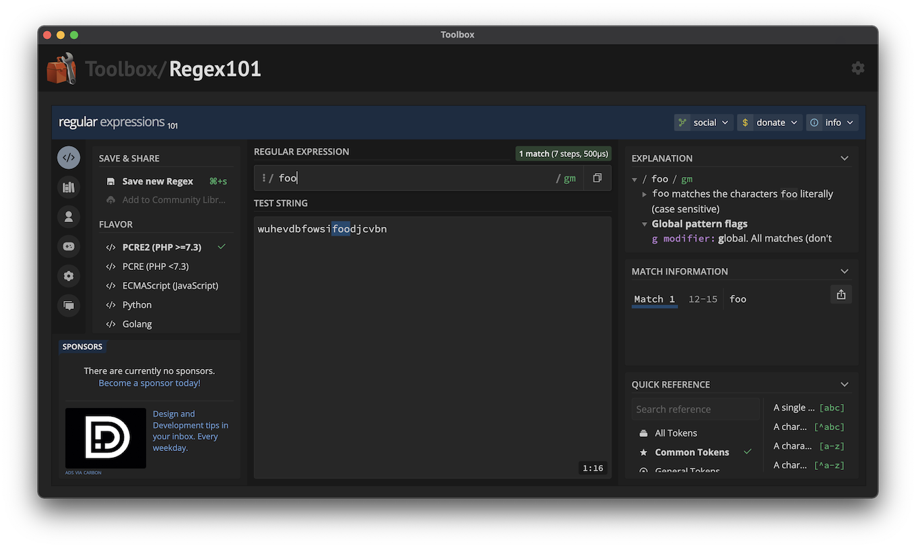Viewport: 916px width, 548px height.
Task: Click the Toolbox gear icon in header
Action: [857, 68]
